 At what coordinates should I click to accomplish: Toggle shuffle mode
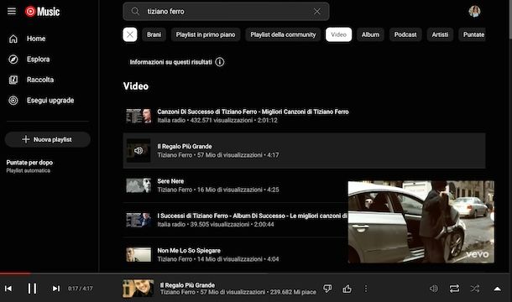click(x=475, y=289)
